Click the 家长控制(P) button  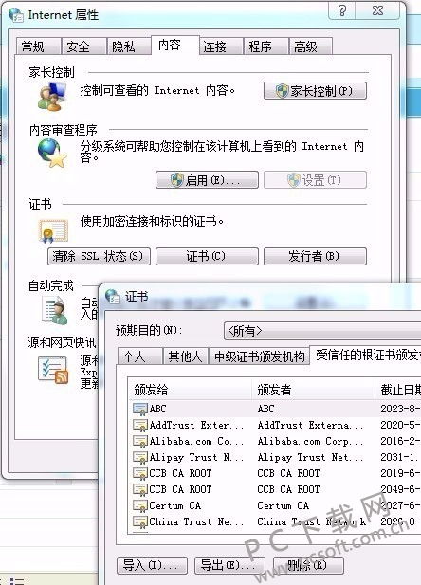[316, 91]
